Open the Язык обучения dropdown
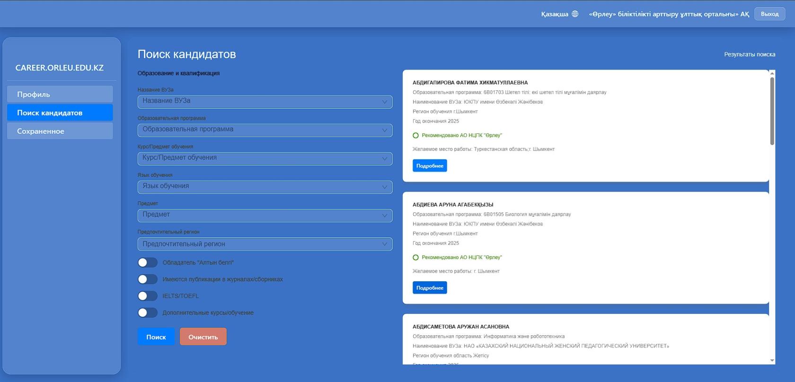Viewport: 795px width, 382px height. pyautogui.click(x=265, y=187)
